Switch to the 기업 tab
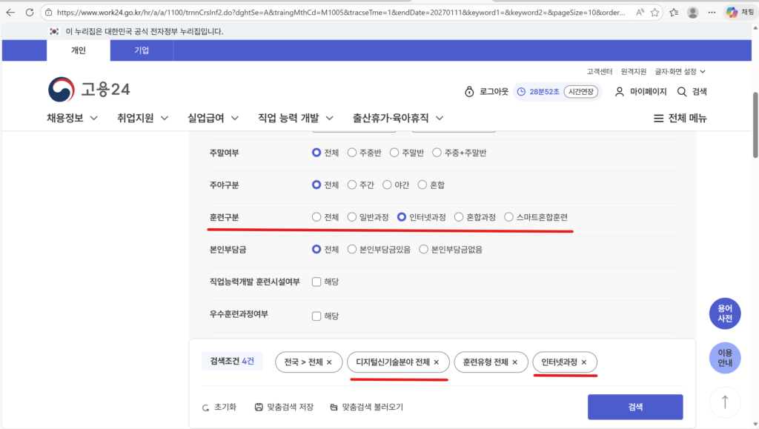Viewport: 759px width, 429px height. tap(141, 50)
